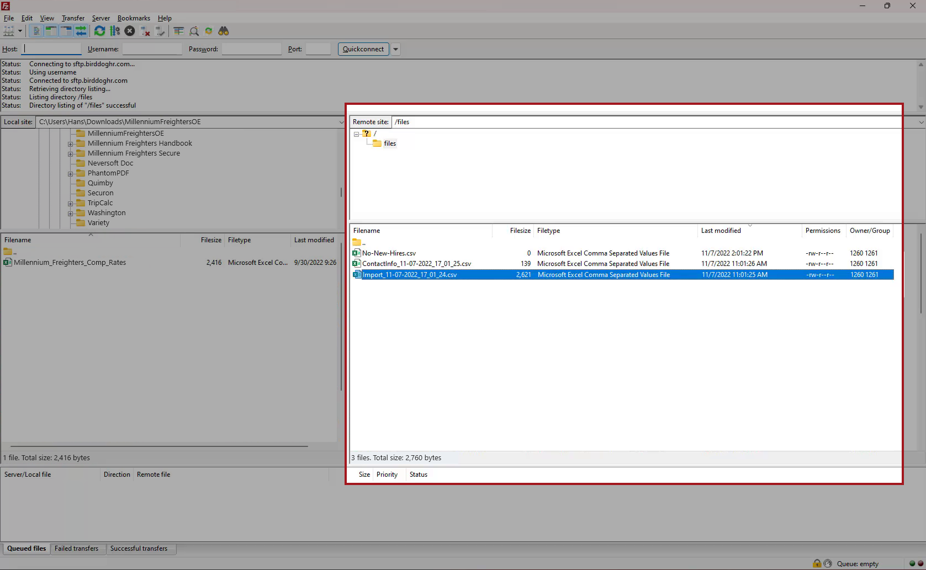Image resolution: width=926 pixels, height=570 pixels.
Task: Open the File menu
Action: click(9, 18)
